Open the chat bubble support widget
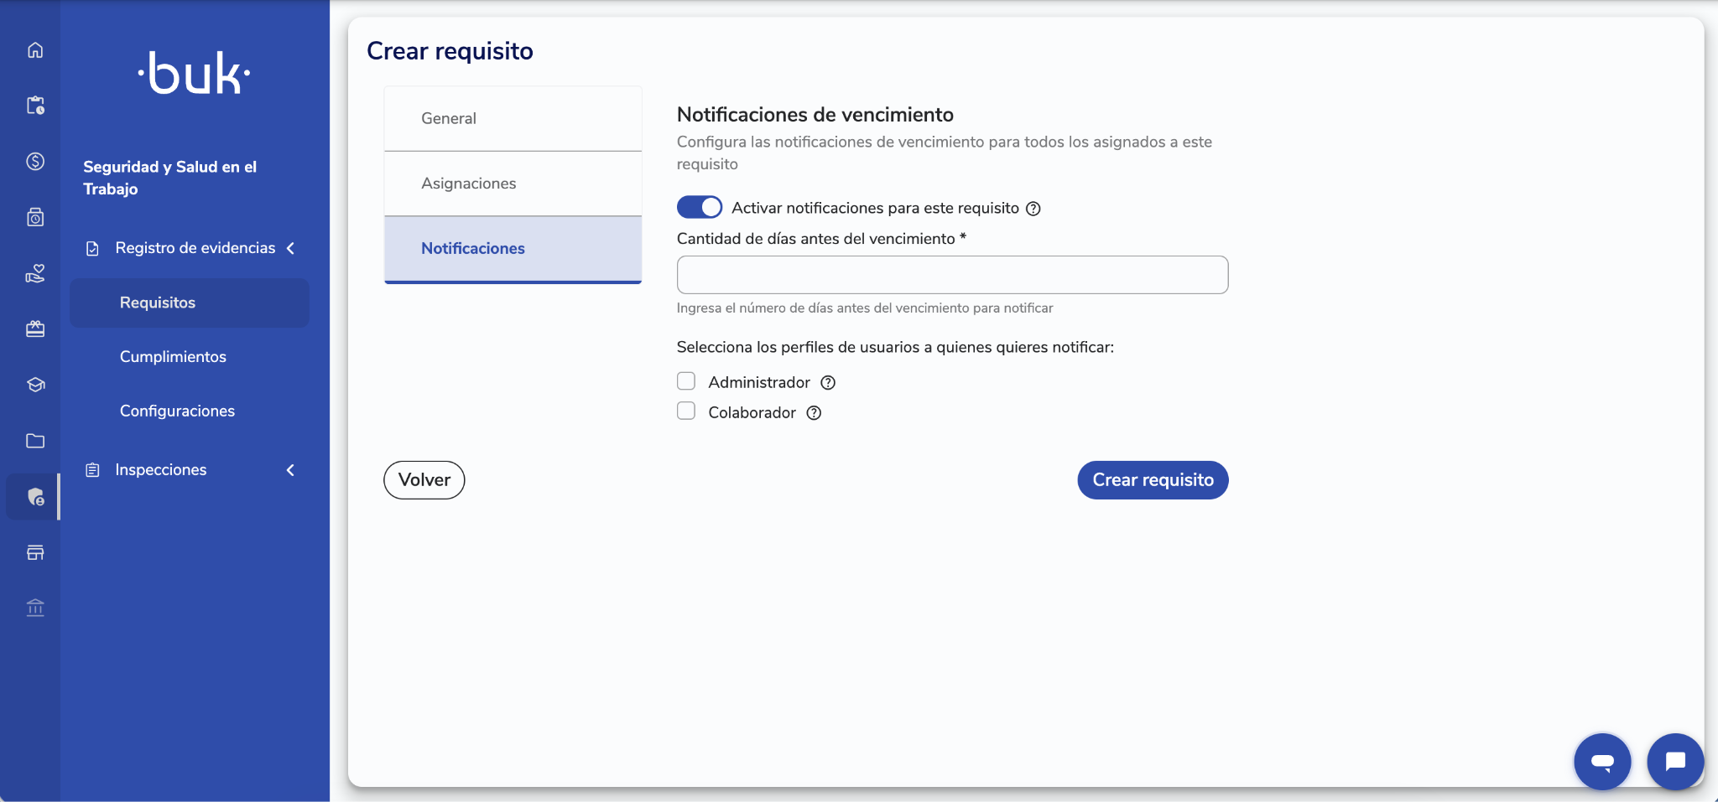Screen dimensions: 1718x802 [1675, 761]
